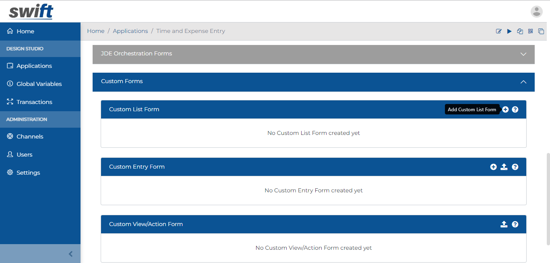Add a new Custom Entry Form
This screenshot has height=263, width=550.
click(x=493, y=167)
